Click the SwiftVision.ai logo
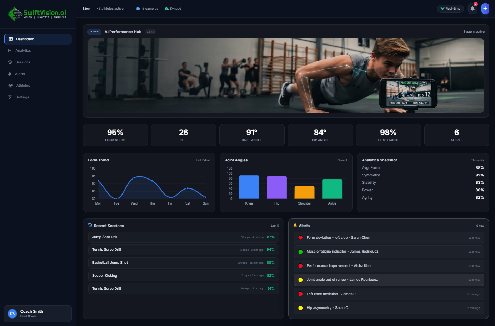 37,14
